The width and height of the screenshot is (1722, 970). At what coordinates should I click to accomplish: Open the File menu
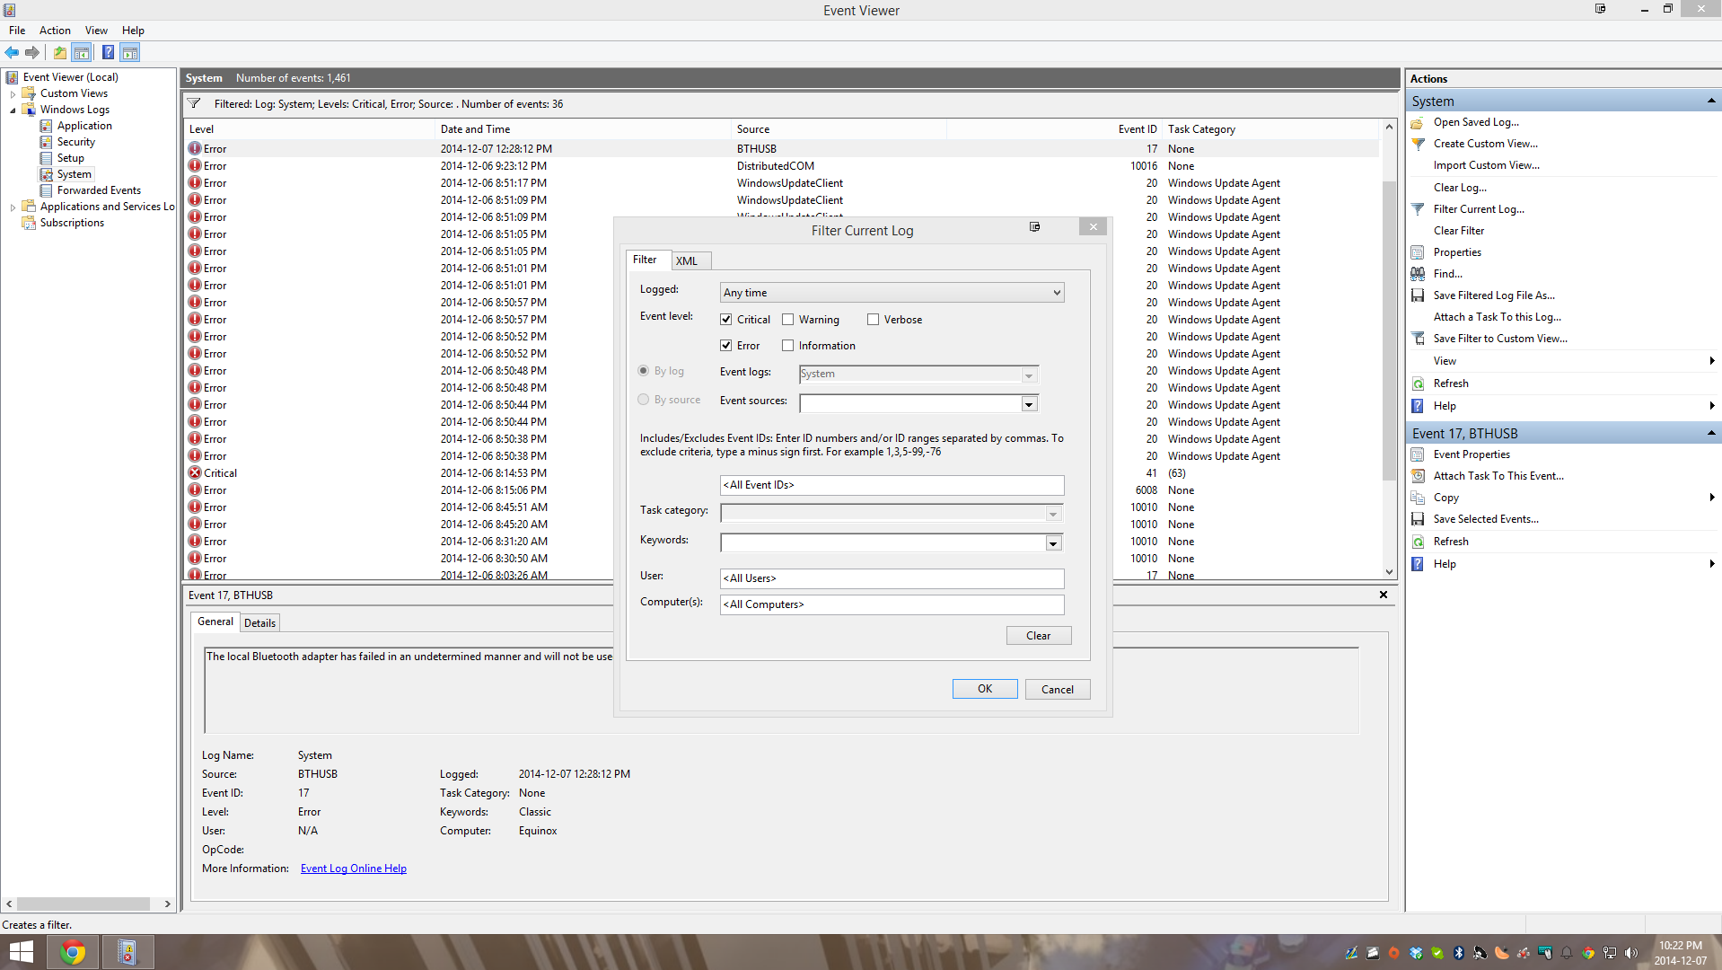17,31
